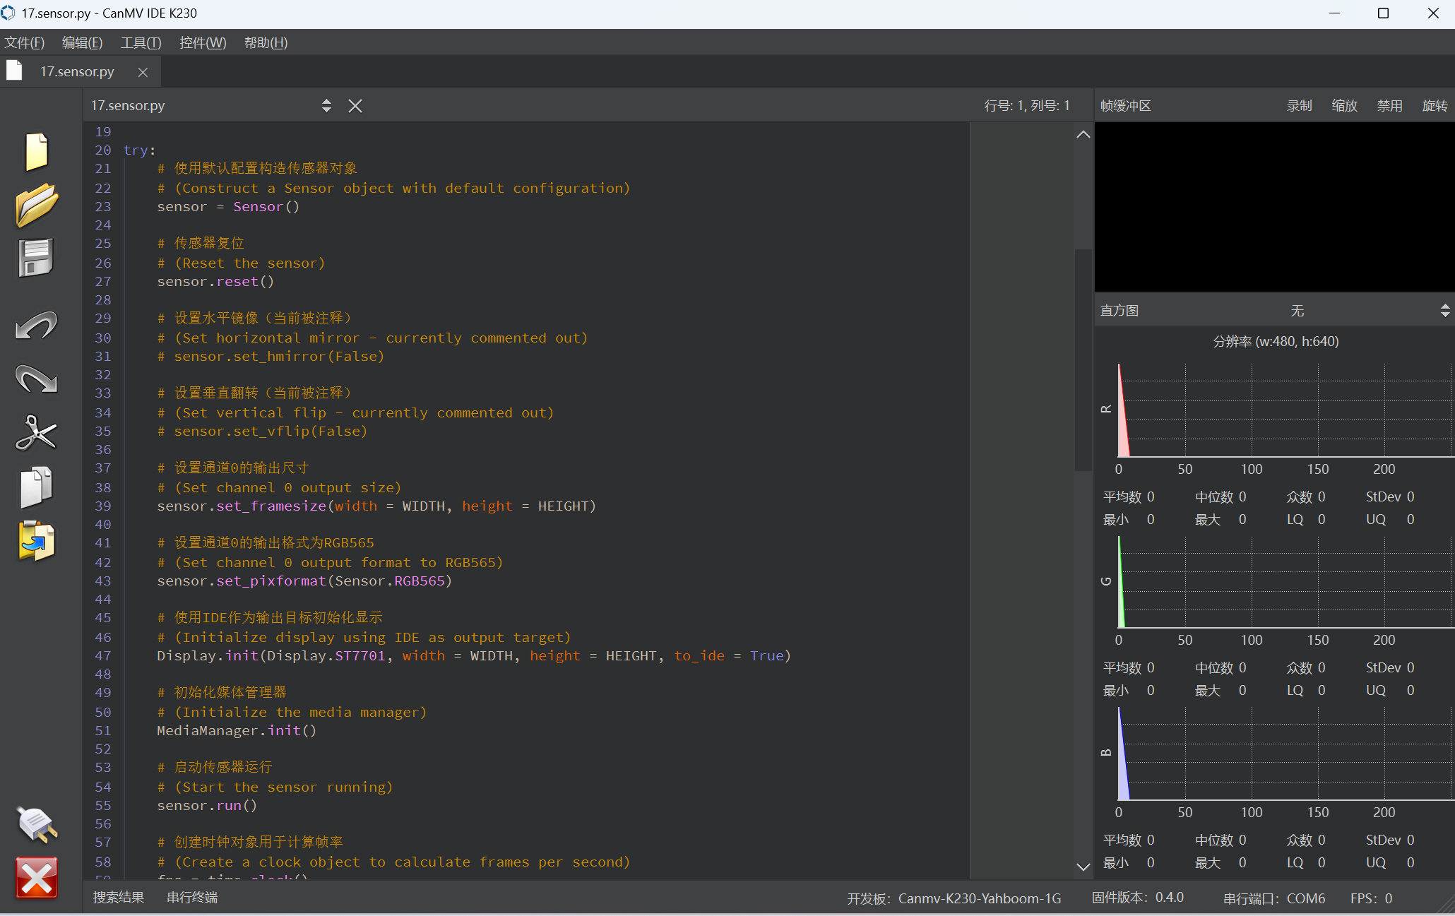Open the 串行终端 serial terminal panel

[192, 898]
